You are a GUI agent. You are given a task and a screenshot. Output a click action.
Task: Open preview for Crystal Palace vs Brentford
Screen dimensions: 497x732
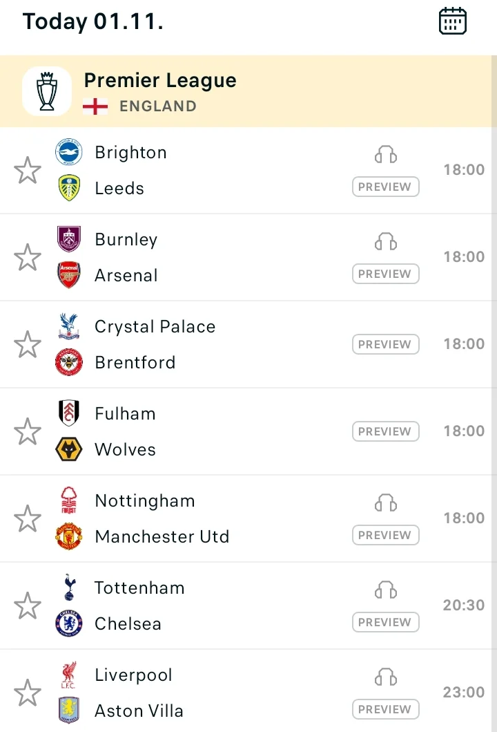point(385,344)
